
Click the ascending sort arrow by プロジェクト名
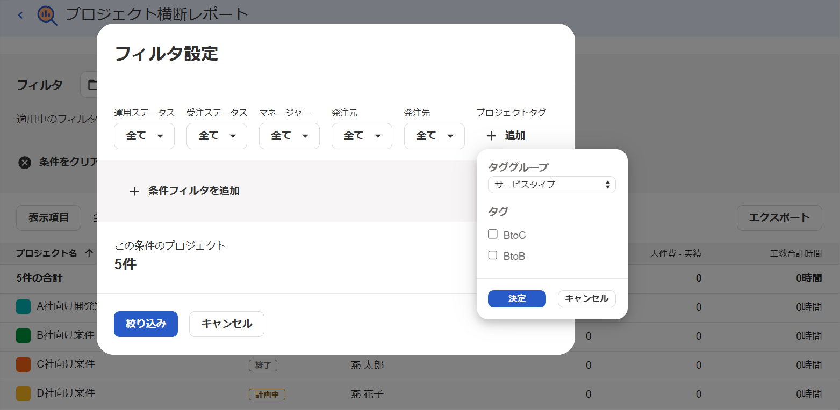[89, 253]
